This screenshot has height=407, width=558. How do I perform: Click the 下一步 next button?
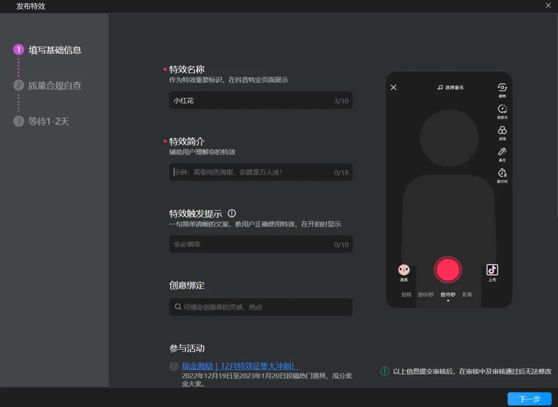pos(529,399)
